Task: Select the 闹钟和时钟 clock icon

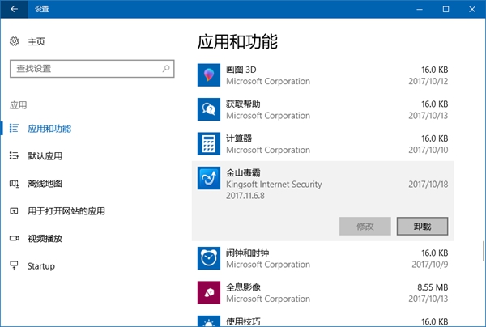Action: point(209,258)
